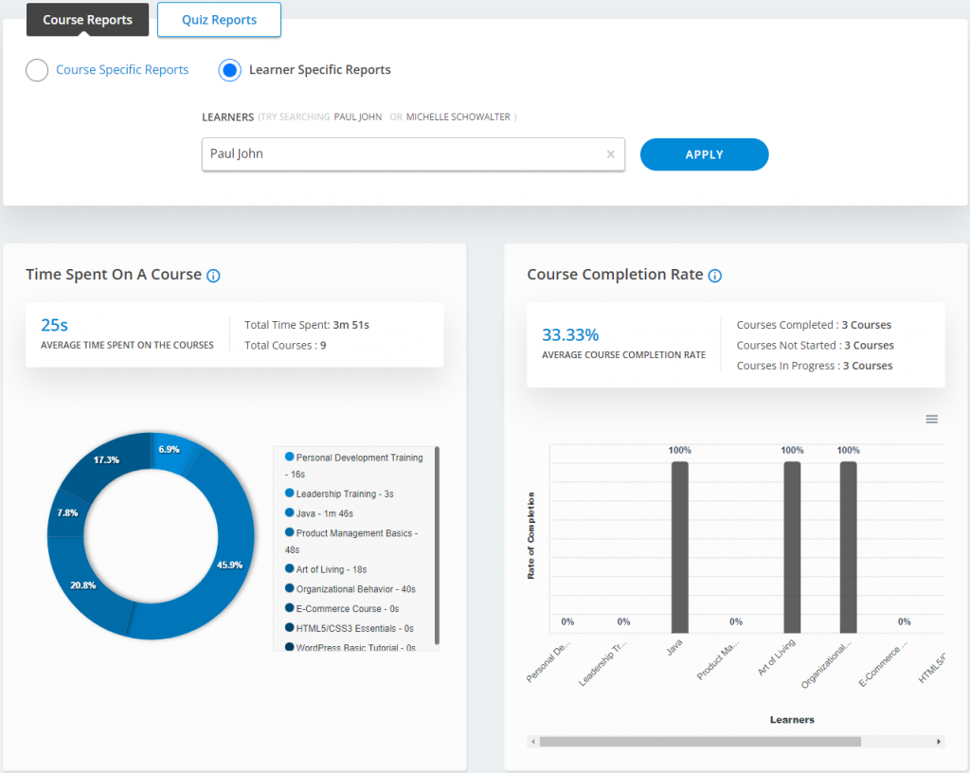Click the 6.9% donut segment
Screen dimensions: 970x773
(x=169, y=452)
